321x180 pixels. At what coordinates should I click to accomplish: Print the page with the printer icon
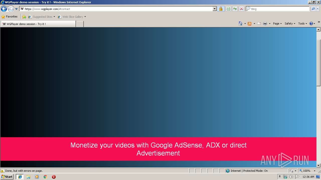click(x=265, y=23)
